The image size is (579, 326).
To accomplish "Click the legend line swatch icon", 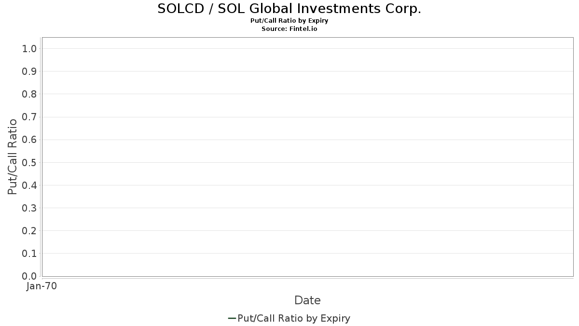I will tap(232, 318).
